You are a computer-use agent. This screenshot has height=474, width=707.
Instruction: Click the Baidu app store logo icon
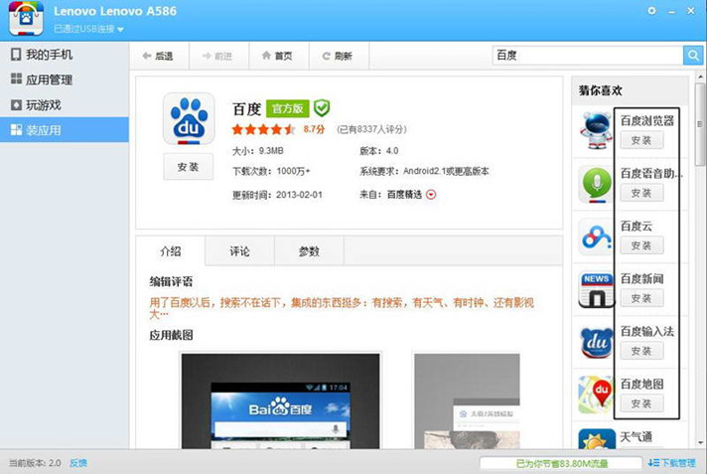(26, 18)
